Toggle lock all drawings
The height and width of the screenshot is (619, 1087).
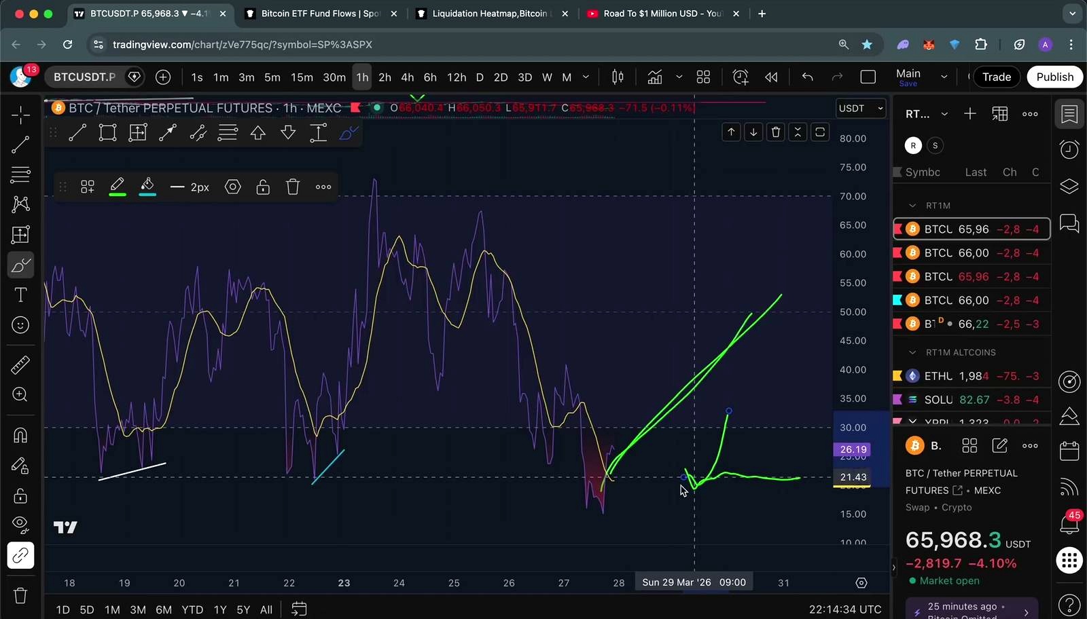tap(20, 495)
